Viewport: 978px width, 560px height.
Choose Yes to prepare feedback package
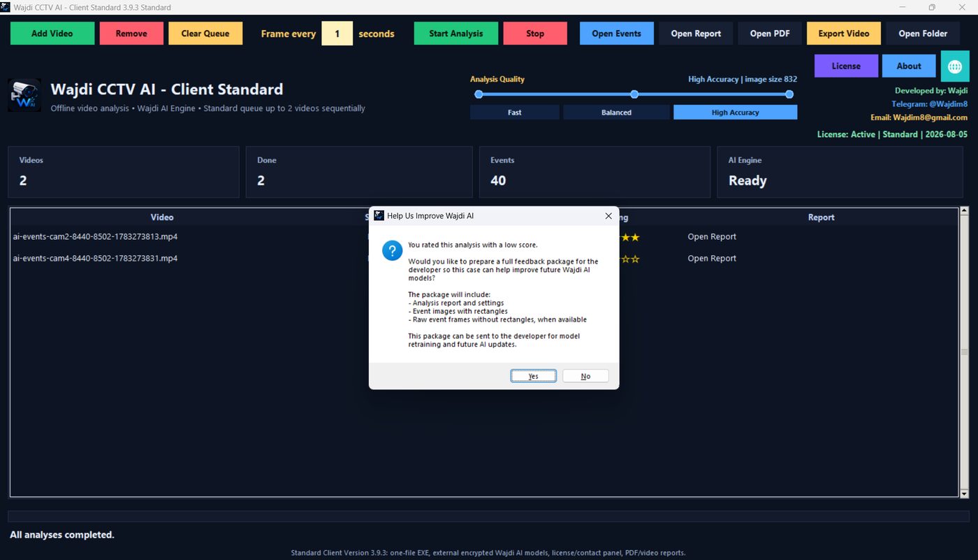pos(534,376)
